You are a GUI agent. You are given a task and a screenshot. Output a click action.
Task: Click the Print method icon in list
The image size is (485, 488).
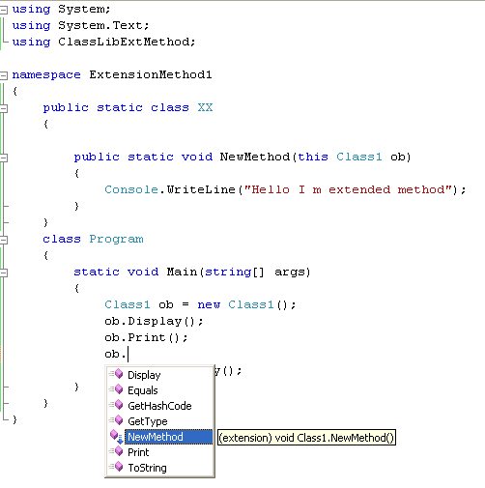tap(116, 451)
